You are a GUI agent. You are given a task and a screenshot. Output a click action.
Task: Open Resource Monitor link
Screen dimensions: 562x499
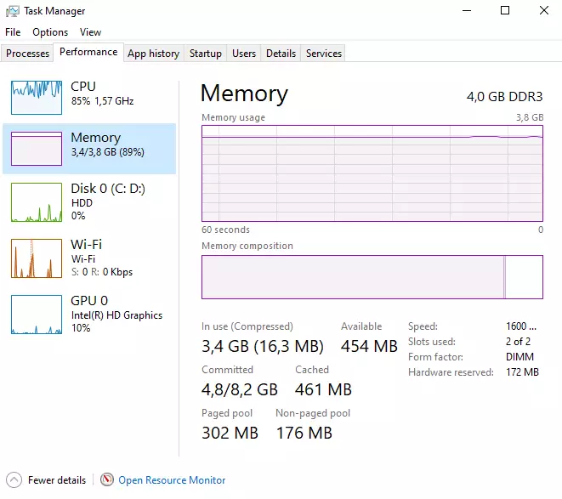point(172,480)
